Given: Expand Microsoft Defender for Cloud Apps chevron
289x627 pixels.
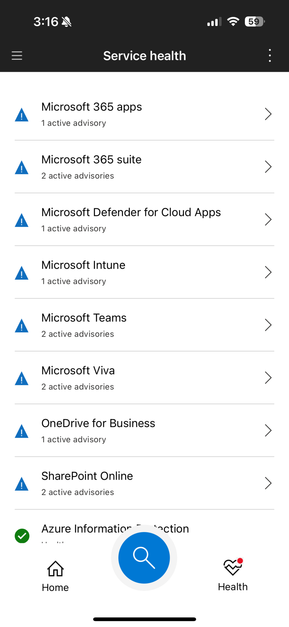Looking at the screenshot, I should (268, 219).
